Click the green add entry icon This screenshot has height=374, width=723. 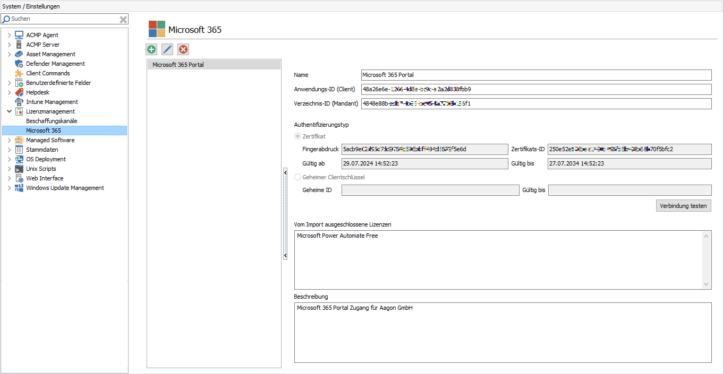coord(151,49)
